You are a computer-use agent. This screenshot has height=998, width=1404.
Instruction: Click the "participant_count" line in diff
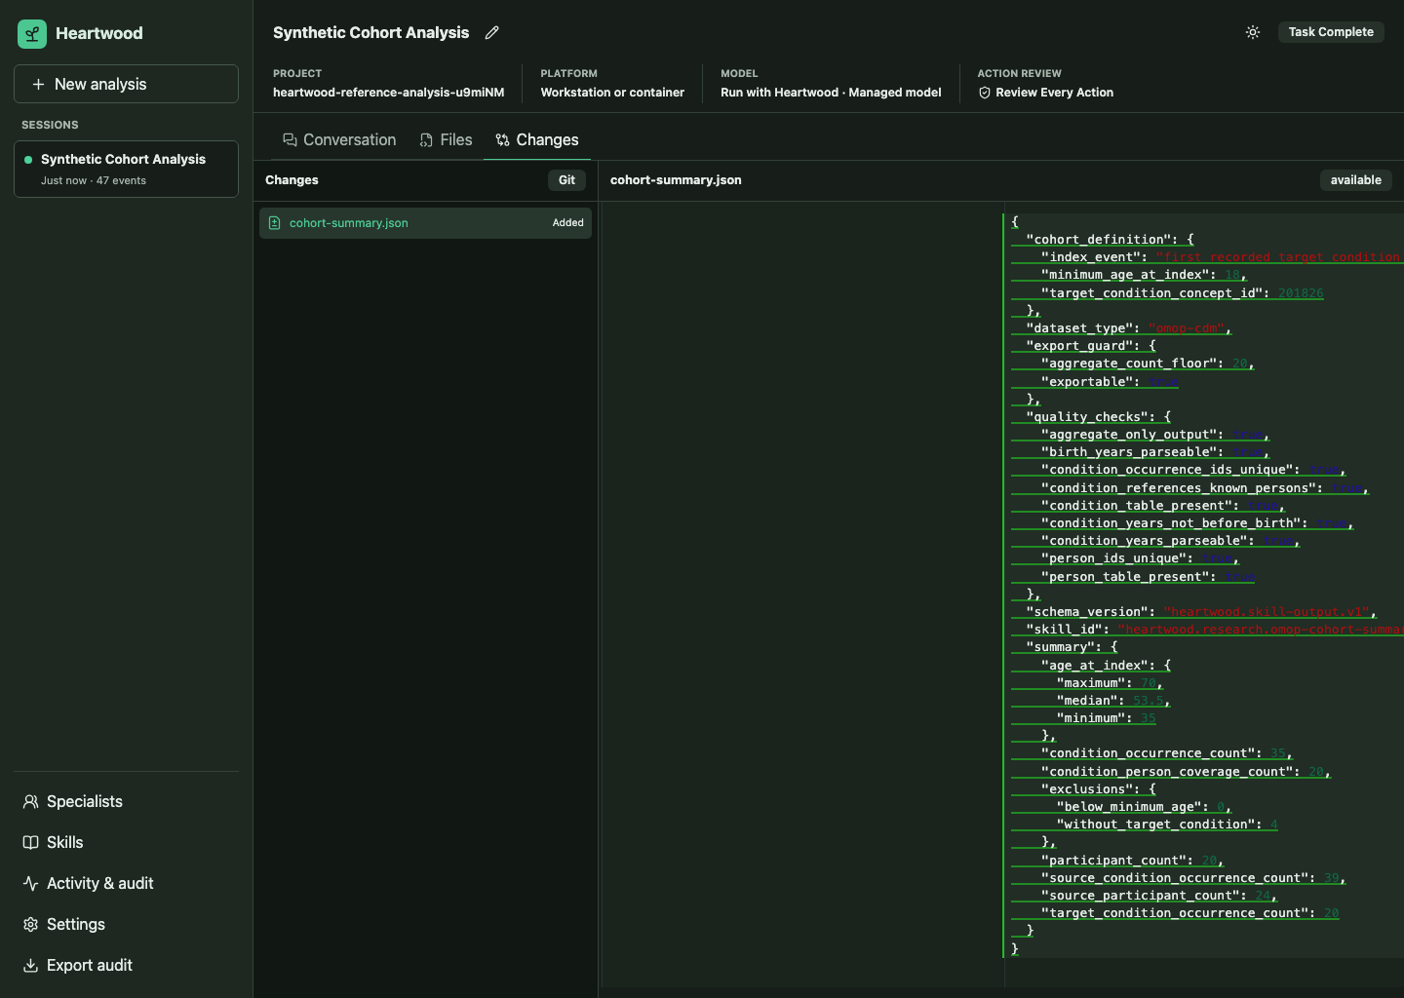[x=1117, y=861]
